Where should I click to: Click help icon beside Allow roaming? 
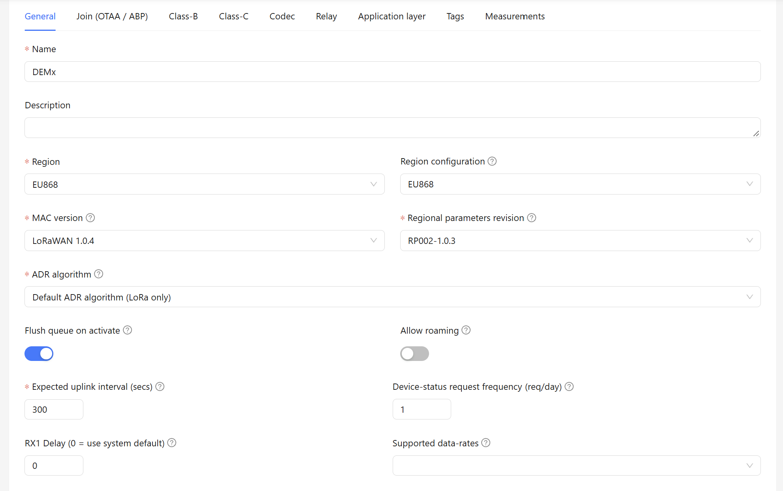click(466, 330)
